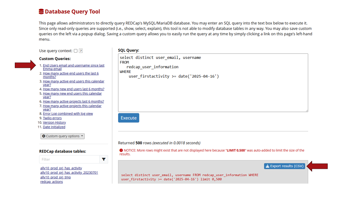339x198 pixels.
Task: Click the 'REDCap database tables:' heading
Action: pos(62,151)
